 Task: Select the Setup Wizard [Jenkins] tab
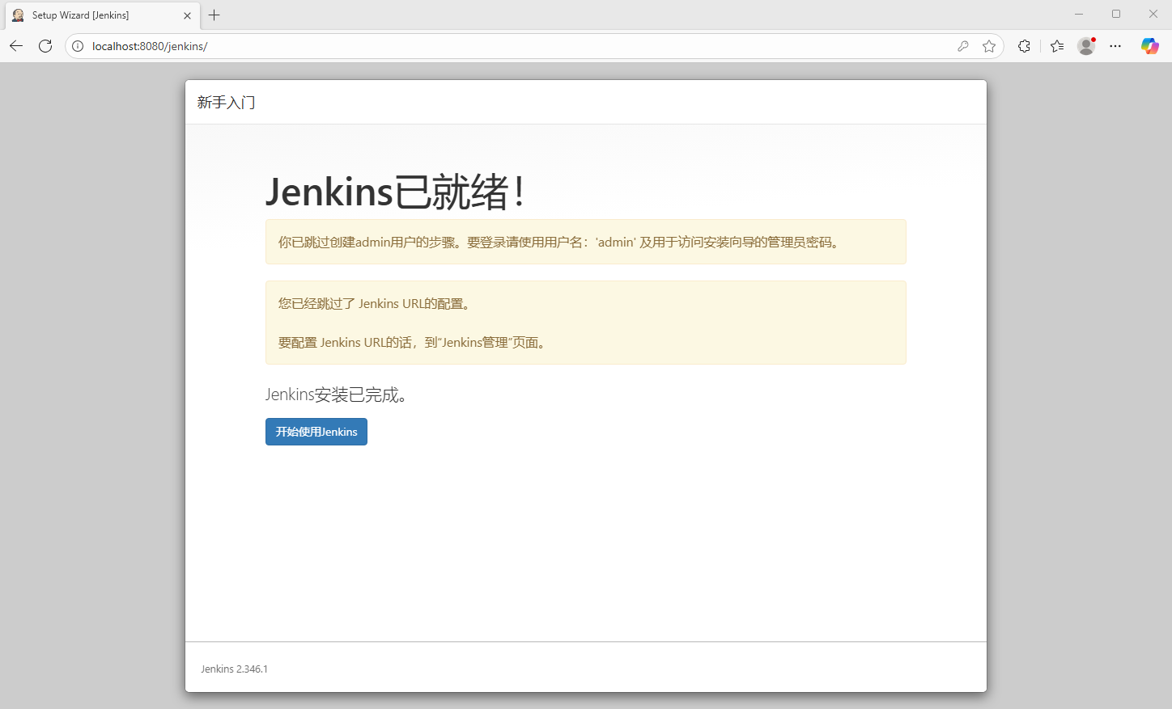tap(102, 15)
